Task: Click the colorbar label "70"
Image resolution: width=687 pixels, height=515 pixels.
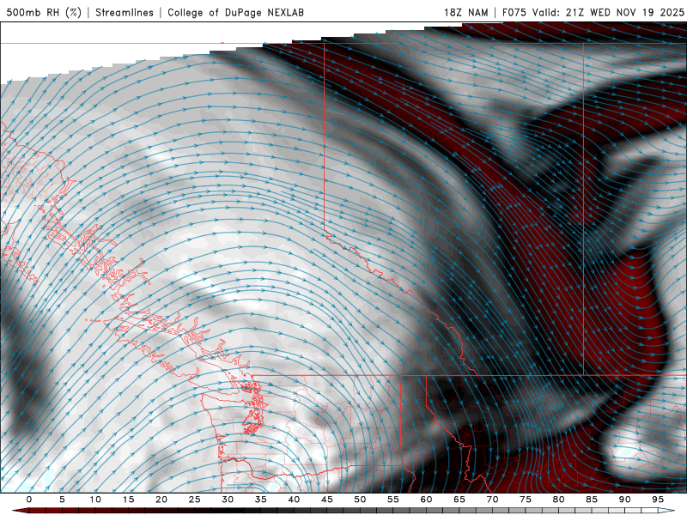Action: pyautogui.click(x=492, y=500)
